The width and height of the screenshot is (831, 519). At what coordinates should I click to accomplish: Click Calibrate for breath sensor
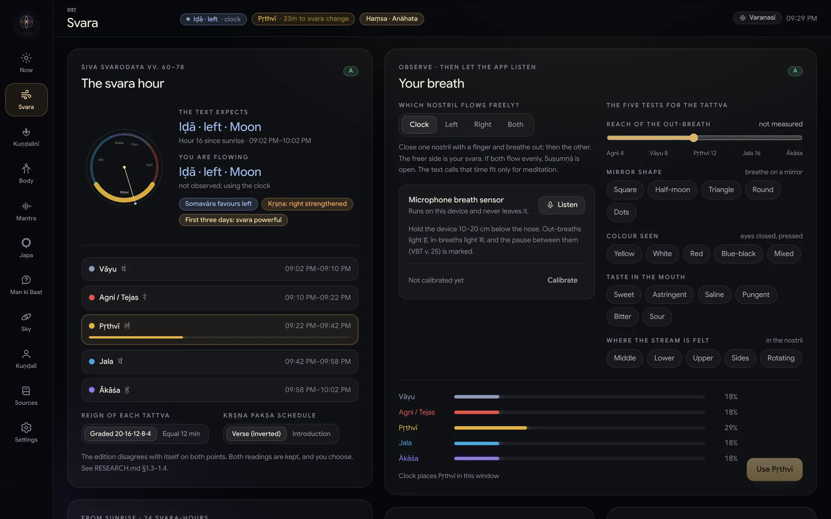(562, 280)
